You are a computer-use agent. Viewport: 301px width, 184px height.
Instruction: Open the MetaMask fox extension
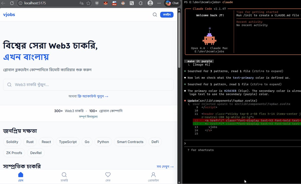click(106, 3)
